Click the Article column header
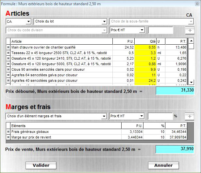This screenshot has width=201, height=173. click(x=61, y=41)
